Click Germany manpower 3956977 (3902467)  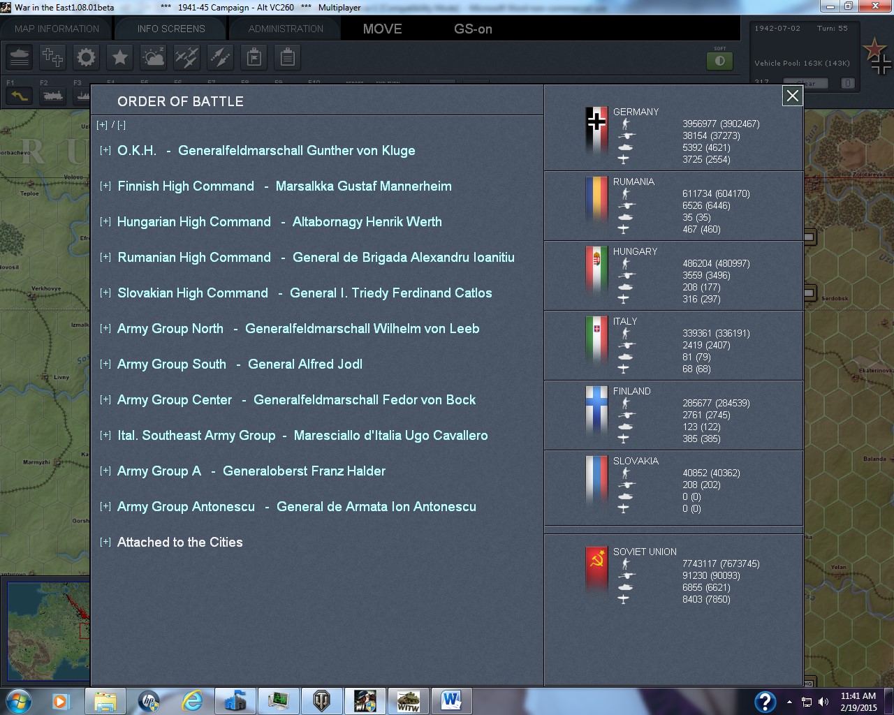[721, 124]
